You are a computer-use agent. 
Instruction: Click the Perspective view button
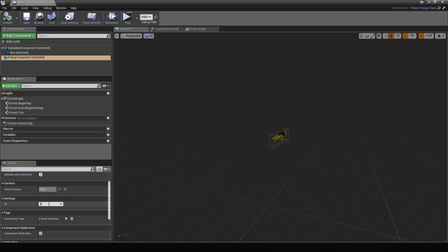pyautogui.click(x=131, y=36)
